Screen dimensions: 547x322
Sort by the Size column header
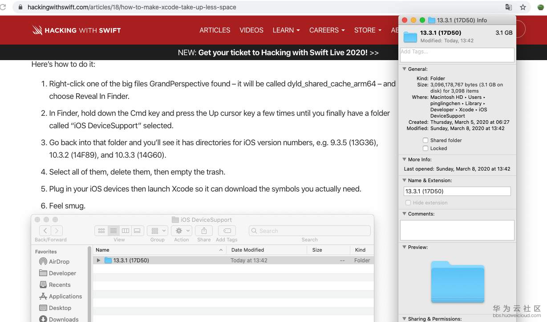coord(328,250)
